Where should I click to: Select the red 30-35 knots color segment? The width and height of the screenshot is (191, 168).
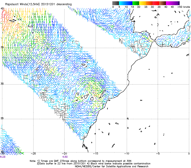pyautogui.click(x=156, y=3)
